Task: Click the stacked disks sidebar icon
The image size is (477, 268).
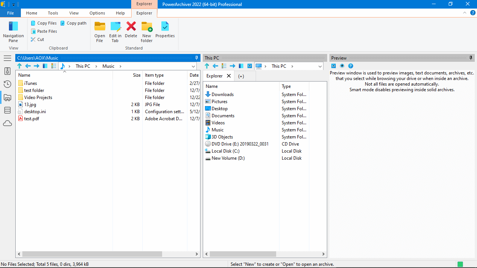Action: pyautogui.click(x=7, y=111)
